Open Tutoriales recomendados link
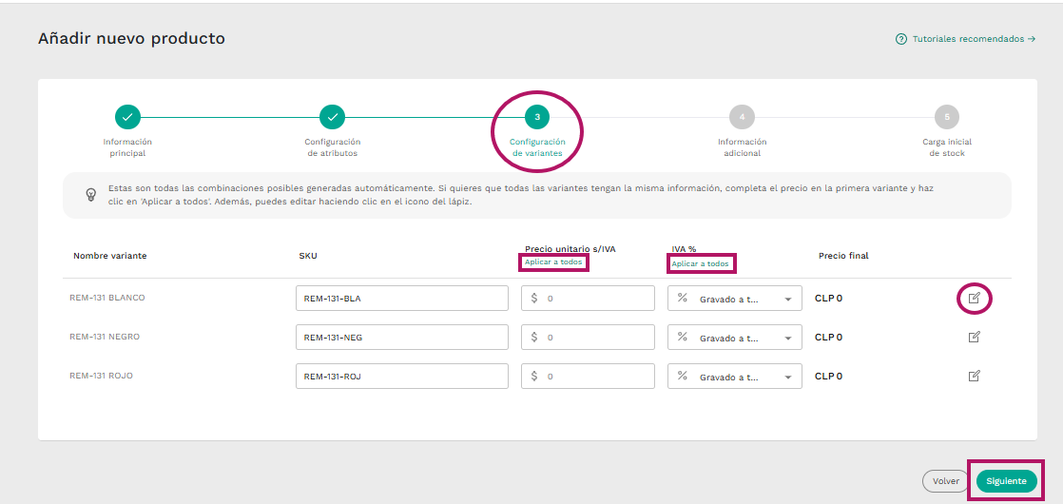 (974, 39)
